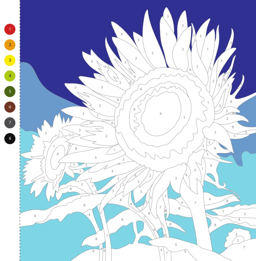Select the wavy ring numbered 8 in large sunflower

click(135, 110)
